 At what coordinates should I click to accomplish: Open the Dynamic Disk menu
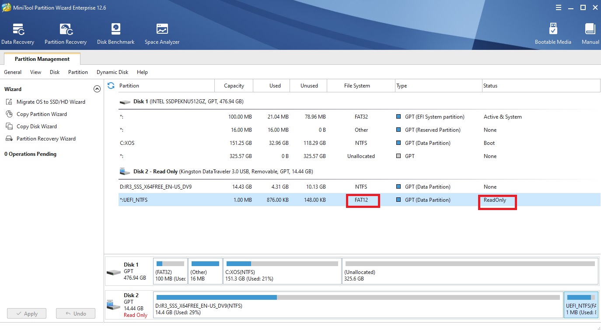(x=112, y=72)
